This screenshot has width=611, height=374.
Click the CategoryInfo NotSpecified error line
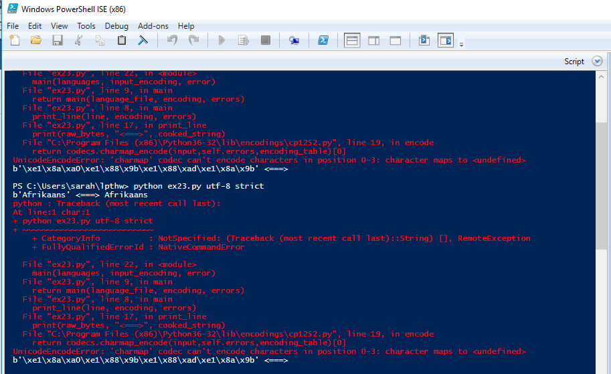click(x=281, y=238)
